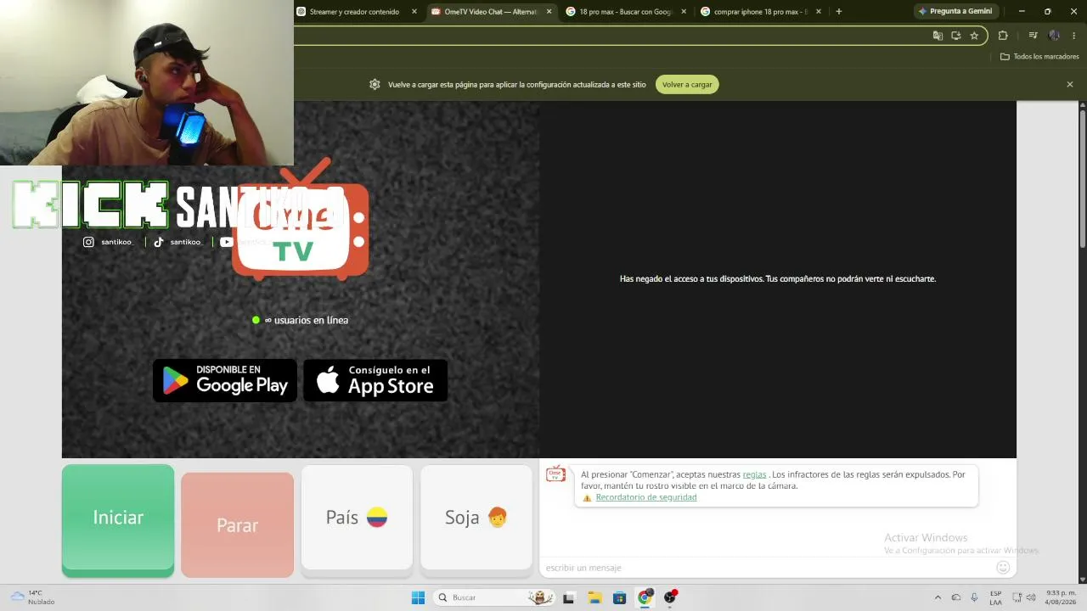Click the settings gear in notification bar
Image resolution: width=1087 pixels, height=611 pixels.
pyautogui.click(x=375, y=85)
